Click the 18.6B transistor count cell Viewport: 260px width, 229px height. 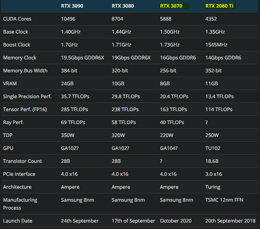pos(212,161)
